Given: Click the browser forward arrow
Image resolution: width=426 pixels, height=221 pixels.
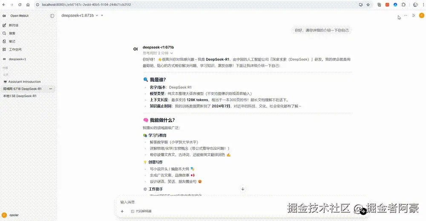Looking at the screenshot, I should coord(12,5).
